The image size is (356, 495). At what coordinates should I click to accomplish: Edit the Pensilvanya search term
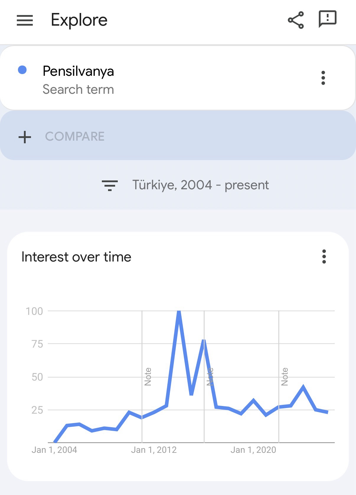tap(78, 71)
